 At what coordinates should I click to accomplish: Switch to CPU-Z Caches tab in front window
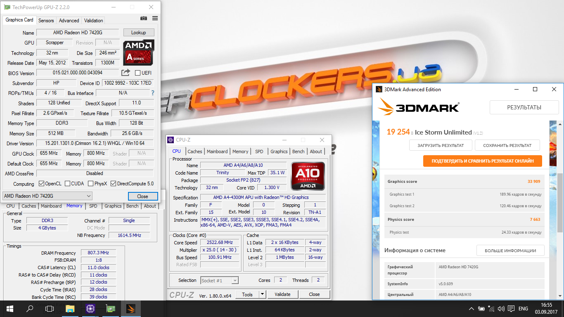[195, 151]
